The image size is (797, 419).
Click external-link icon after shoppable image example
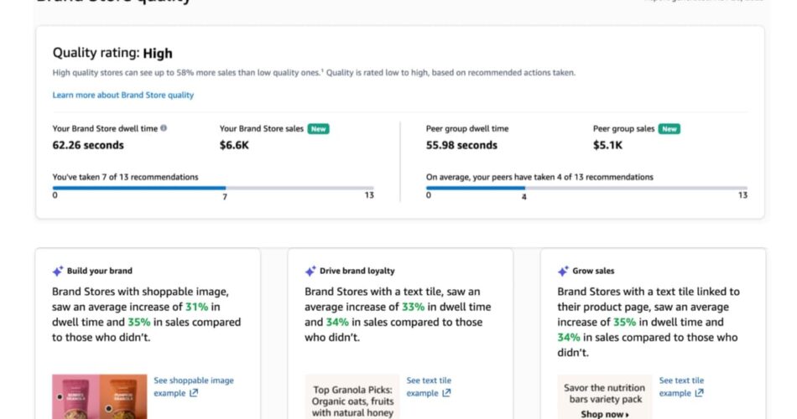coord(194,393)
